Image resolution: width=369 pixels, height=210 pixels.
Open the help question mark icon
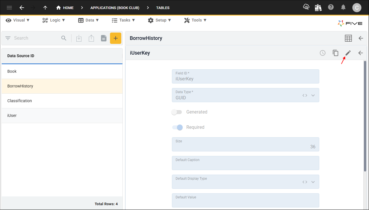(331, 7)
